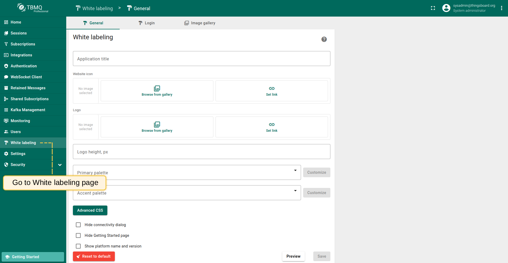Open the three-dot user menu
This screenshot has width=508, height=263.
coord(502,8)
